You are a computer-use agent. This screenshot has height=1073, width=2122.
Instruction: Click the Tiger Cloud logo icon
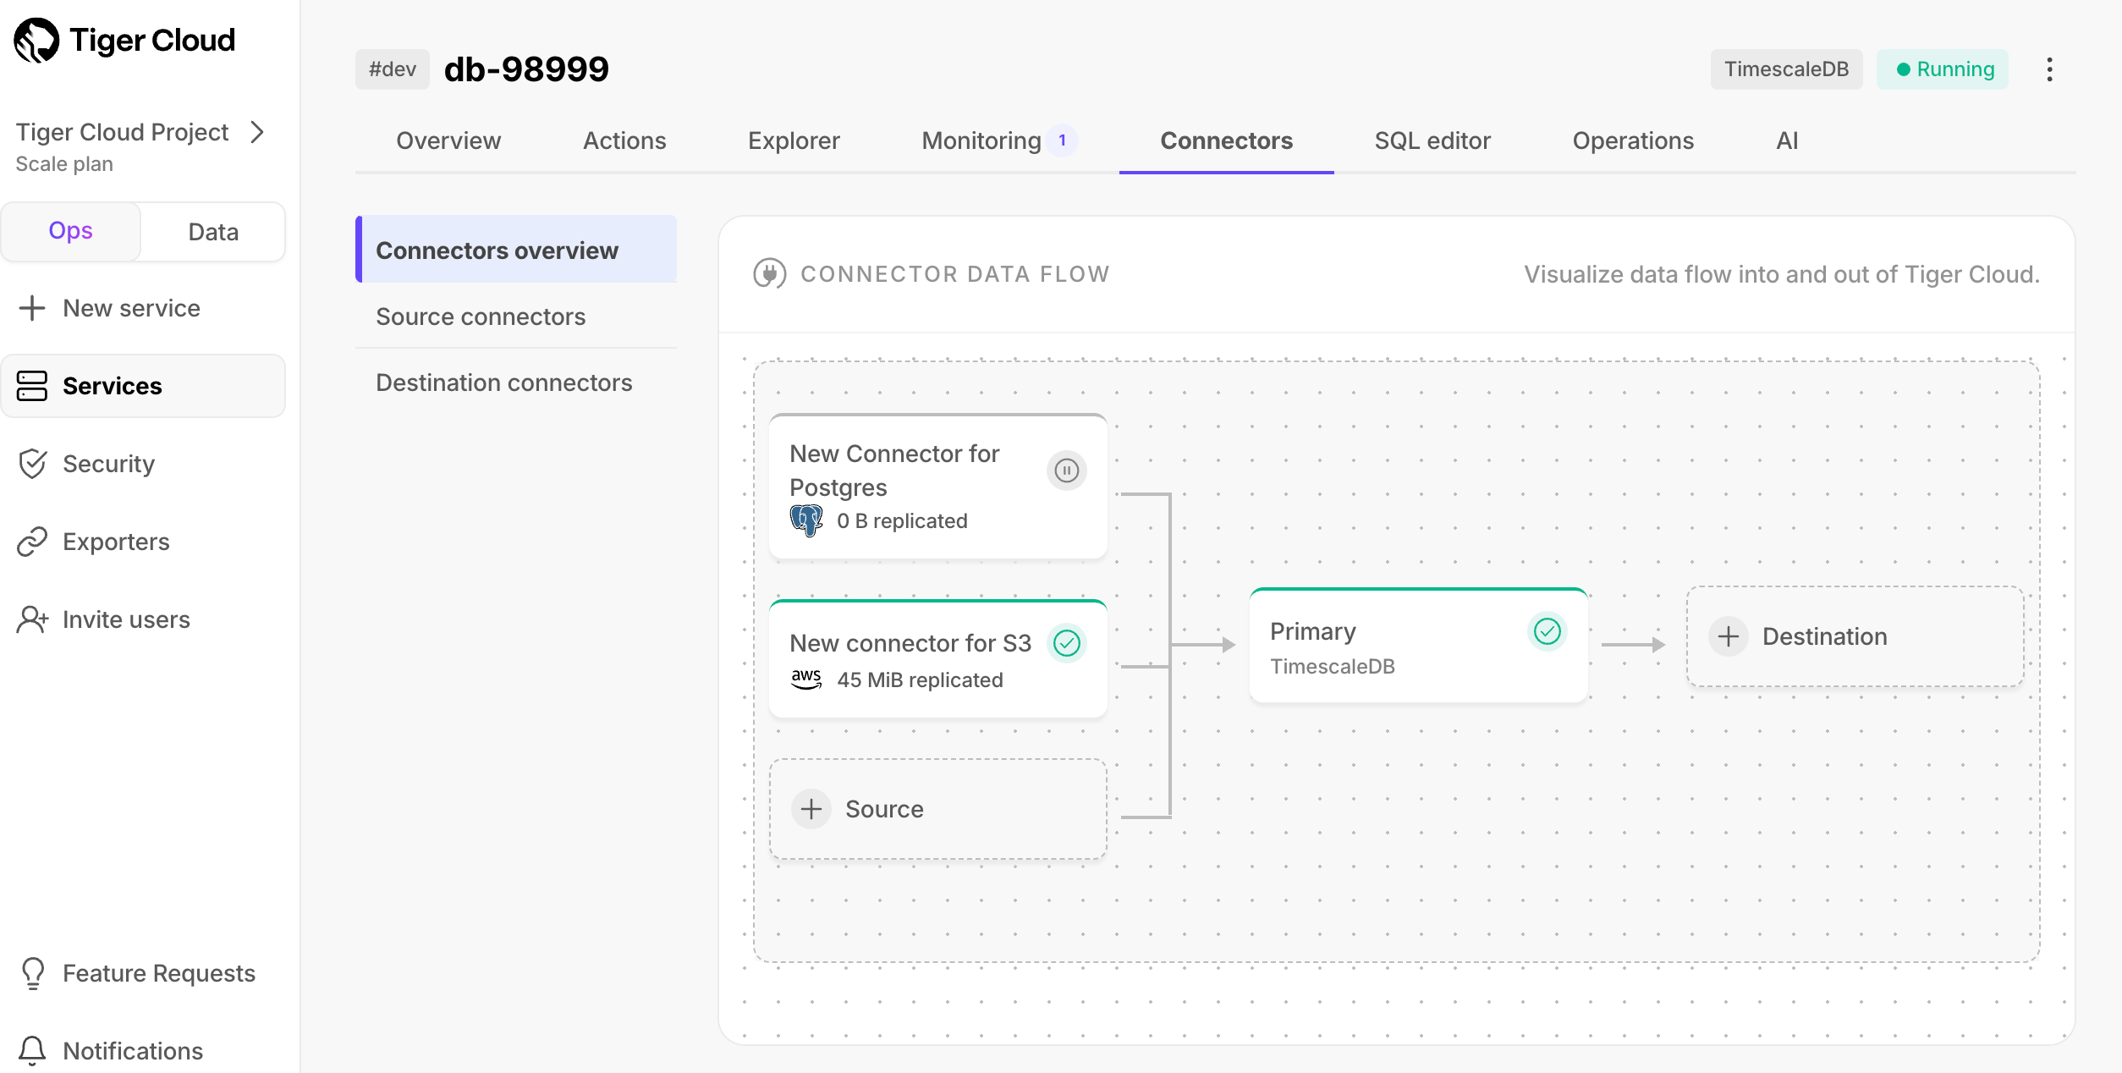tap(37, 40)
